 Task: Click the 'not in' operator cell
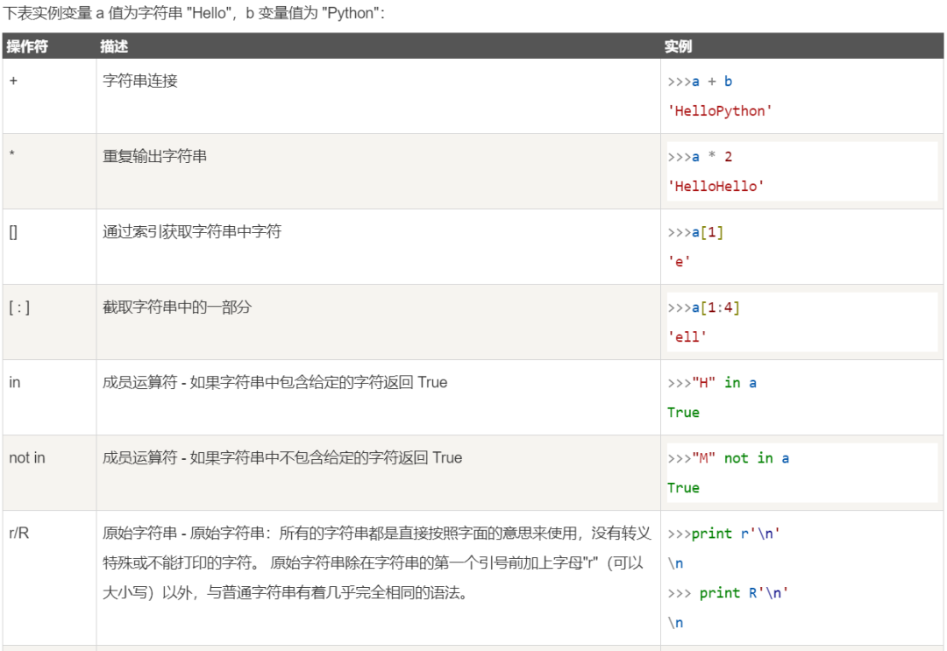(x=27, y=458)
